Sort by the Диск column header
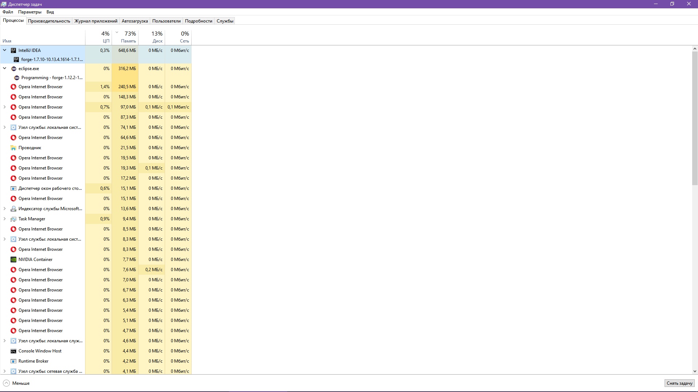Screen dimensions: 698x392 [x=152, y=37]
